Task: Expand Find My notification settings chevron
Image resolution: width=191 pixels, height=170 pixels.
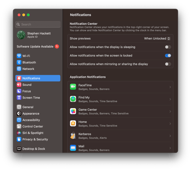Action: tap(170, 99)
